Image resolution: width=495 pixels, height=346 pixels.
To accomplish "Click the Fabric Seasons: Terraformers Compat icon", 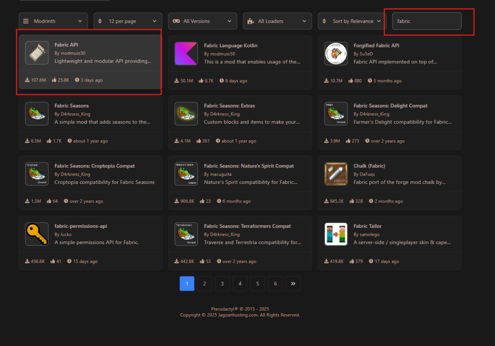I will 186,234.
